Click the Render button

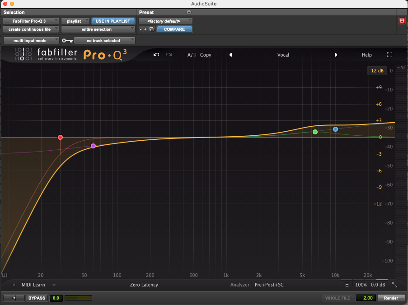pos(391,298)
